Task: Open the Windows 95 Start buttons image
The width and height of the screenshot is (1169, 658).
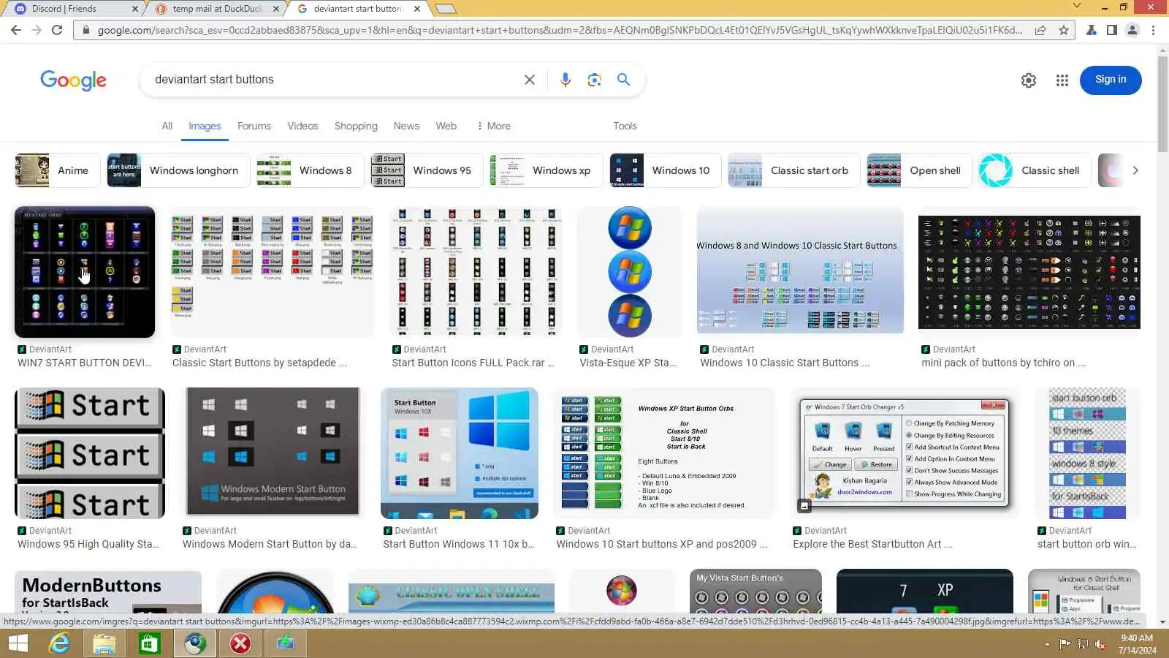Action: click(90, 453)
